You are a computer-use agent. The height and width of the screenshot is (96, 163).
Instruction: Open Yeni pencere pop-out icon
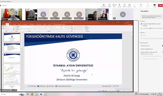coord(104,5)
